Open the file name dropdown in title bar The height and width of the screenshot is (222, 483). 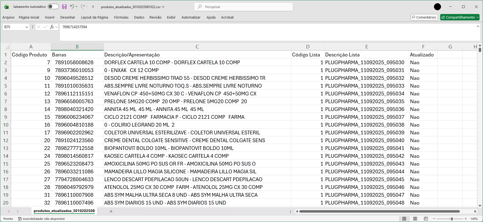tap(163, 7)
